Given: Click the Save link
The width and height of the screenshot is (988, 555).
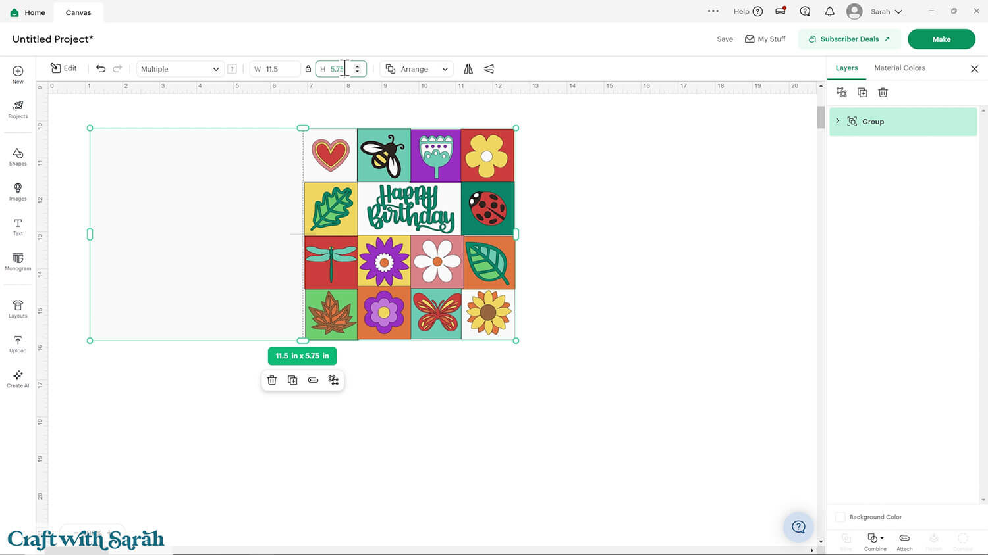Looking at the screenshot, I should (x=725, y=39).
